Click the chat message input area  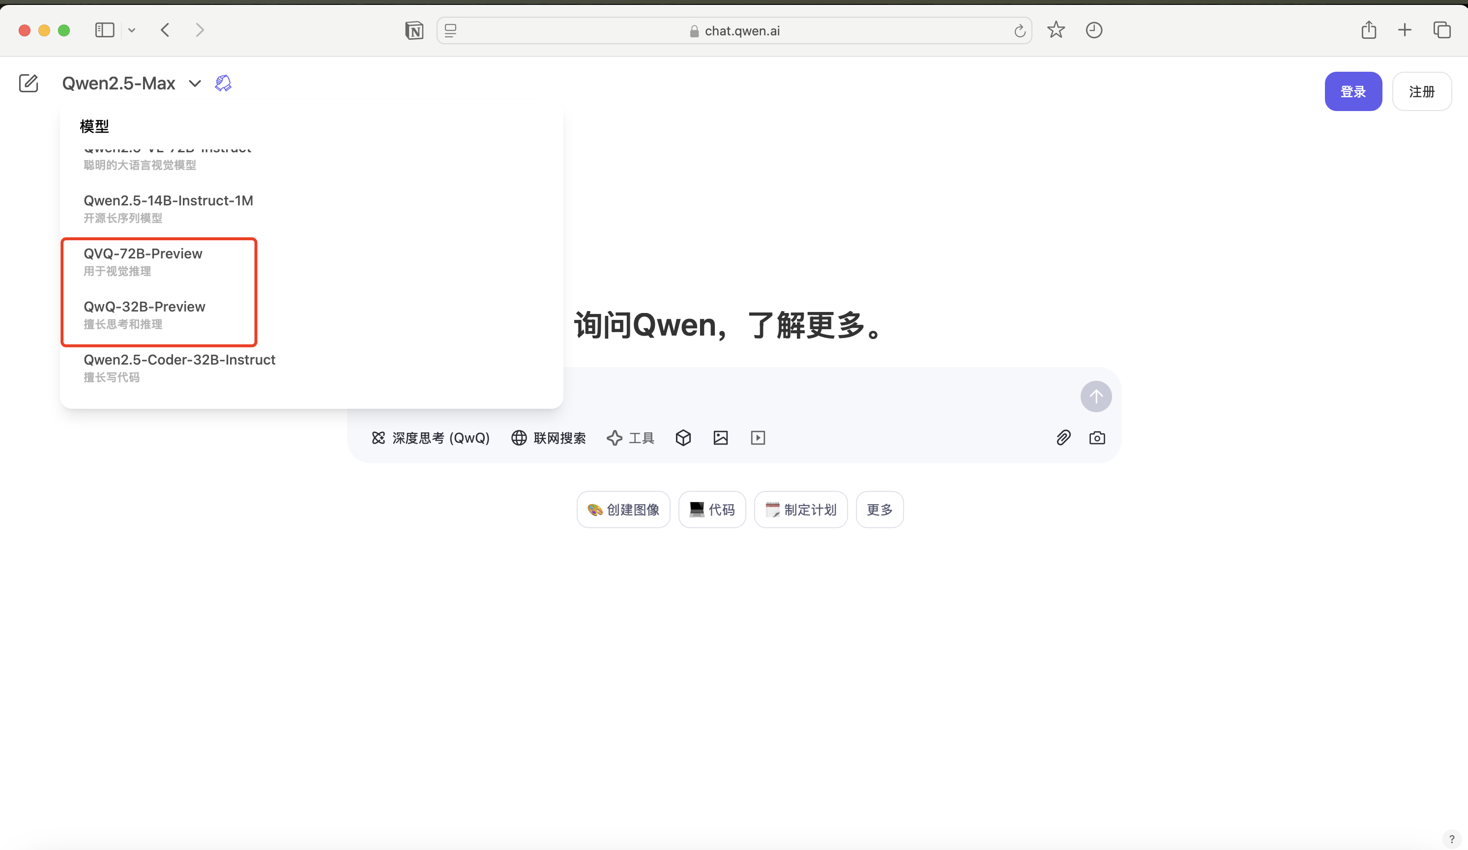coord(816,396)
